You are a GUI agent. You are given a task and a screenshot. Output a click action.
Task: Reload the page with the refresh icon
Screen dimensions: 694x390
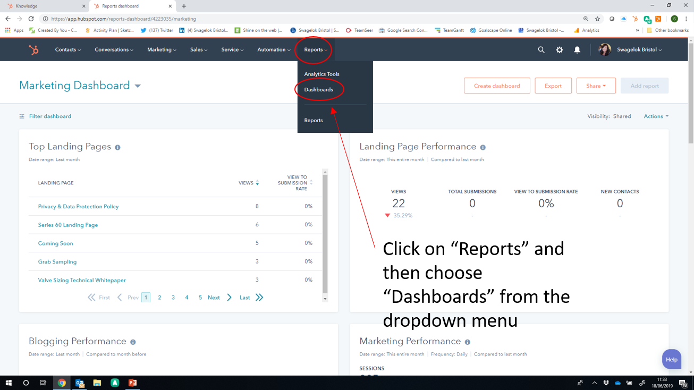pyautogui.click(x=31, y=19)
